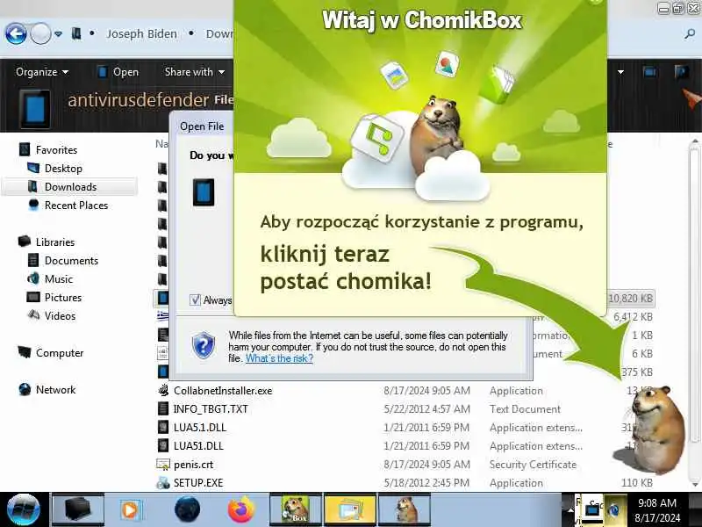Toggle the preview pane icon

pyautogui.click(x=649, y=72)
